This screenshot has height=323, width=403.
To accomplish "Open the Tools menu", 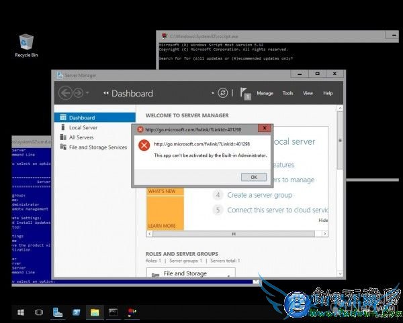I will (287, 93).
